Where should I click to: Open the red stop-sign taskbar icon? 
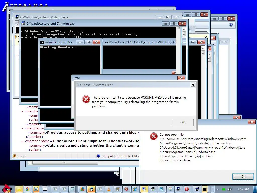tap(187, 189)
